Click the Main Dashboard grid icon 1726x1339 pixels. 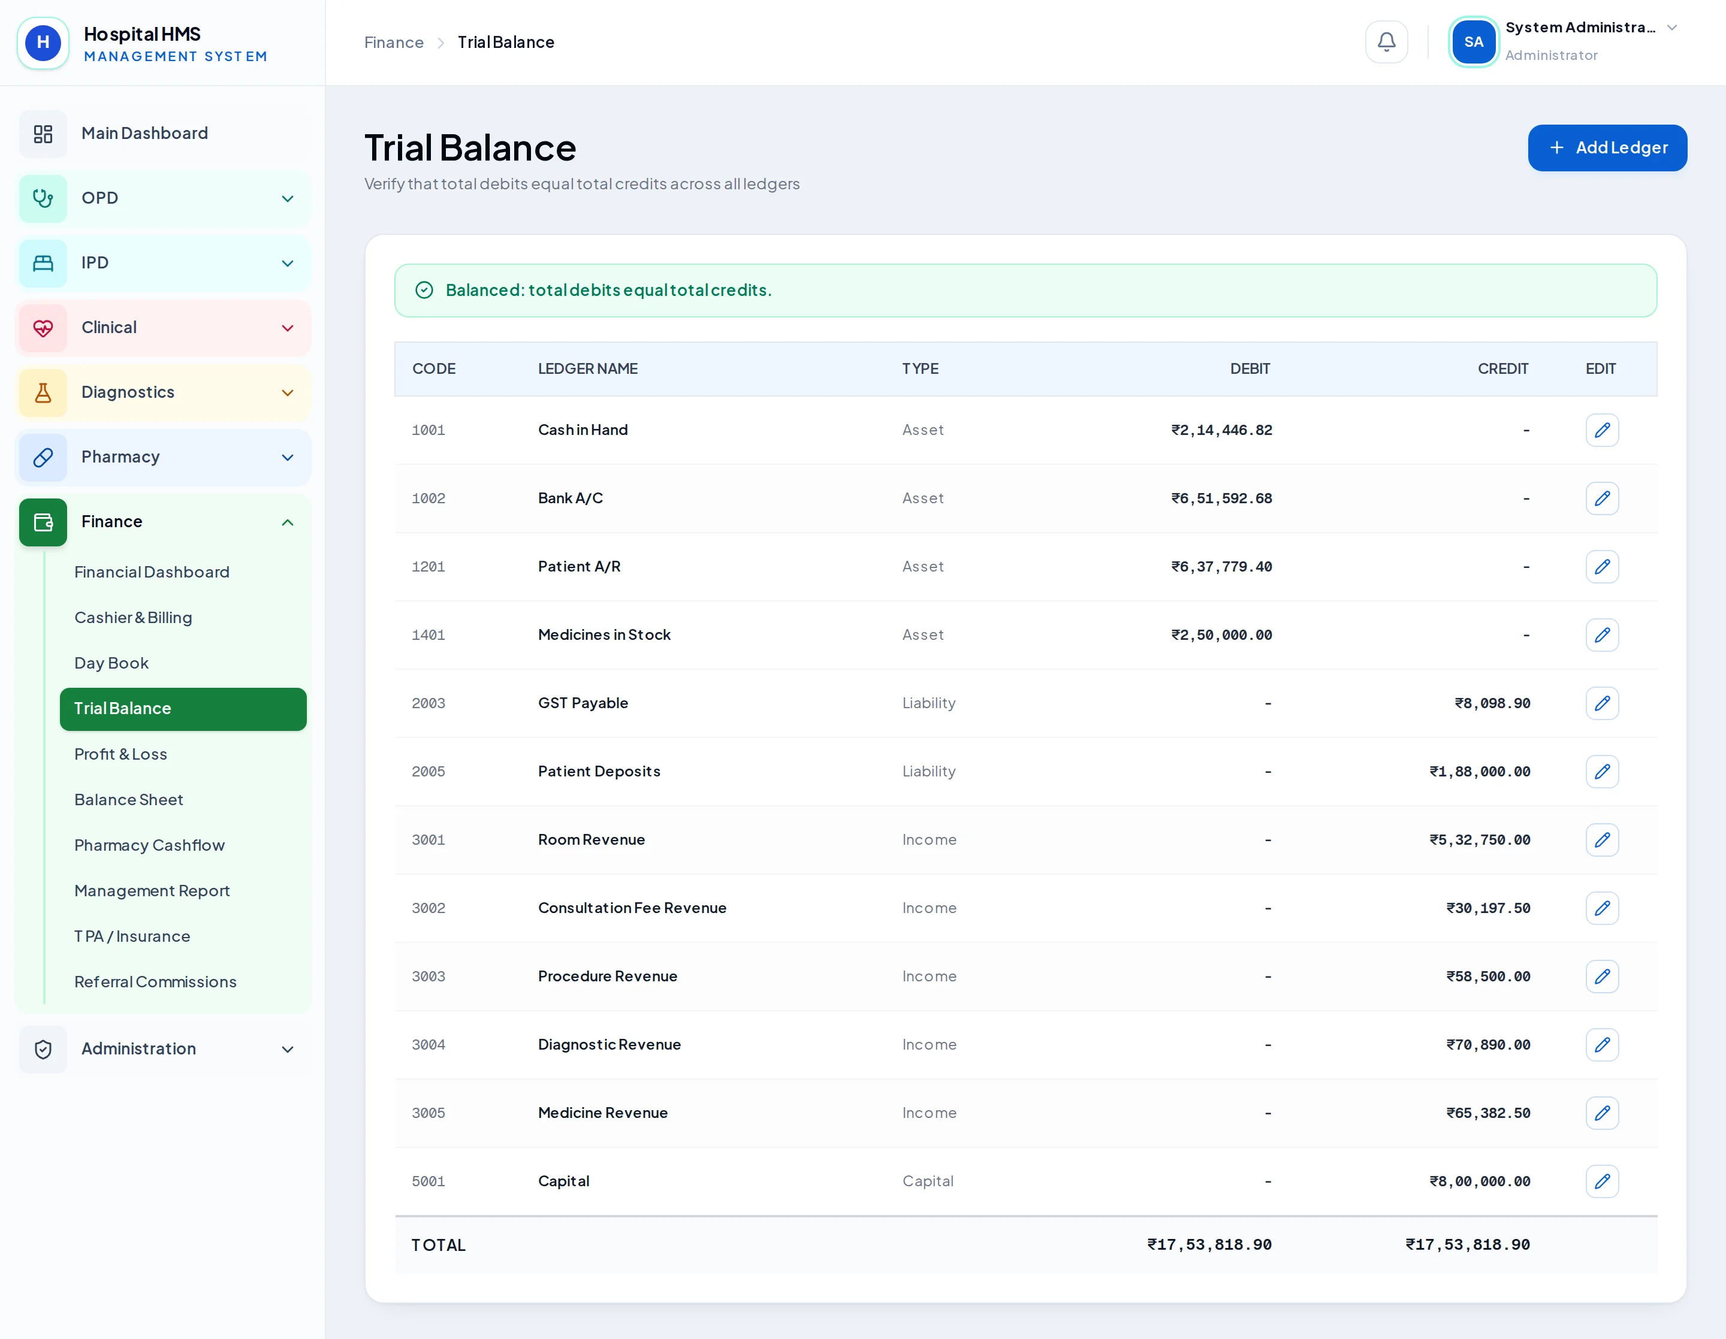pyautogui.click(x=44, y=134)
